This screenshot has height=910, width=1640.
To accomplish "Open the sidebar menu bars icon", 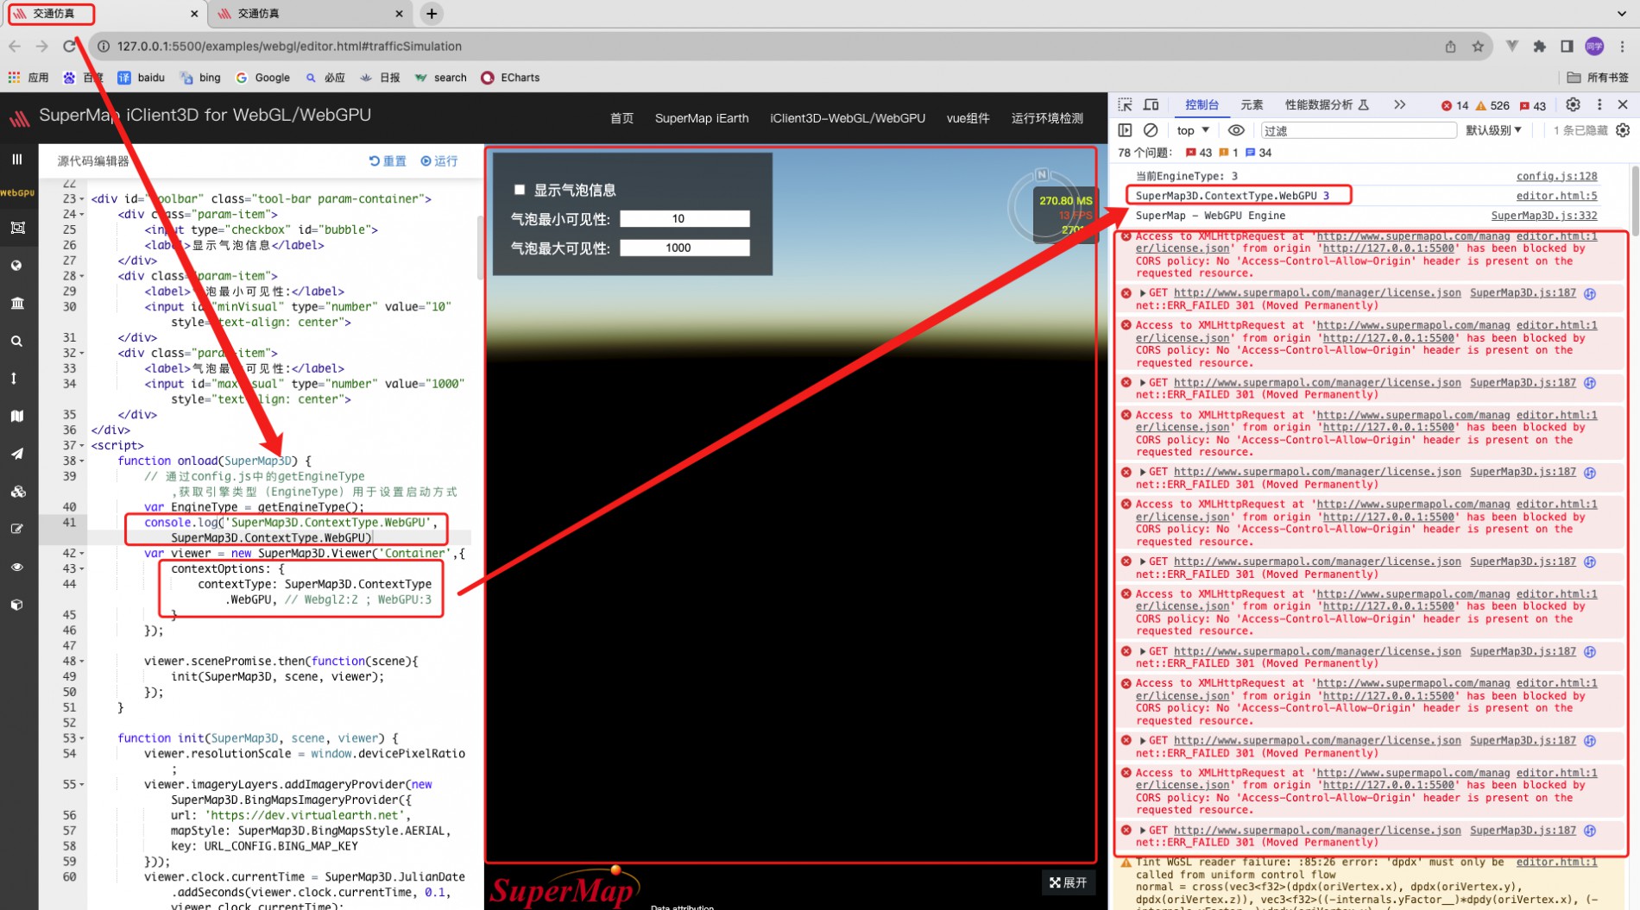I will (16, 159).
